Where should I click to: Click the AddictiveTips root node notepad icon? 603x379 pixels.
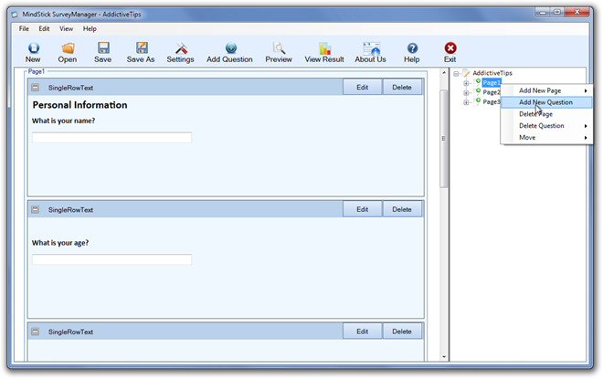click(x=466, y=73)
